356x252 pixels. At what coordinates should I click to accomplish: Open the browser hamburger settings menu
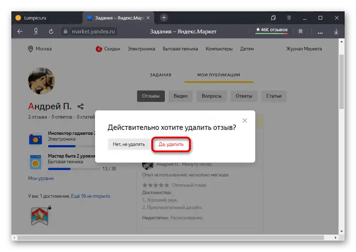pyautogui.click(x=289, y=18)
